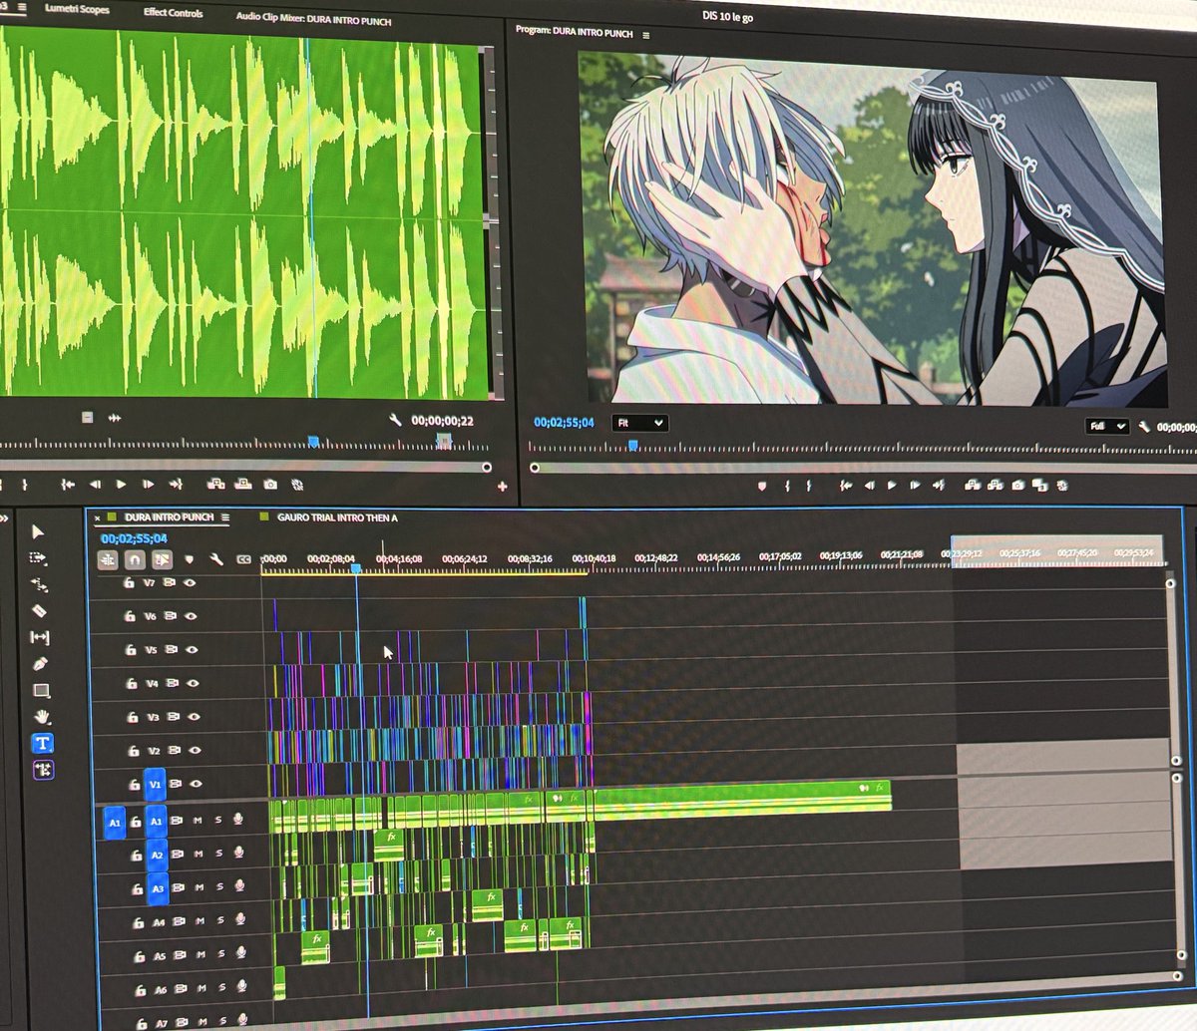This screenshot has height=1031, width=1197.
Task: Hide video track V6 with eye icon
Action: tap(190, 616)
